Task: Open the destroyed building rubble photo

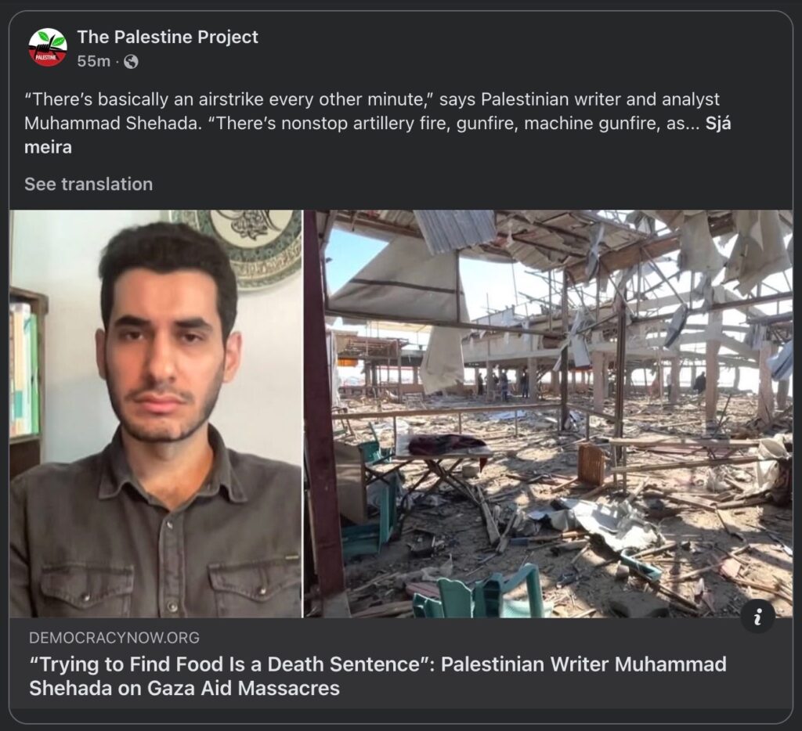Action: [548, 413]
